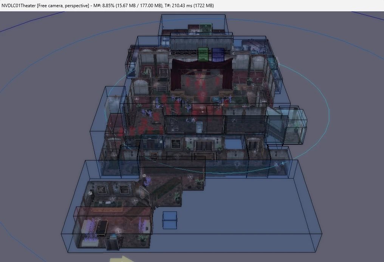This screenshot has height=262, width=384.
Task: Select the green door marker above the stage
Action: tap(203, 54)
